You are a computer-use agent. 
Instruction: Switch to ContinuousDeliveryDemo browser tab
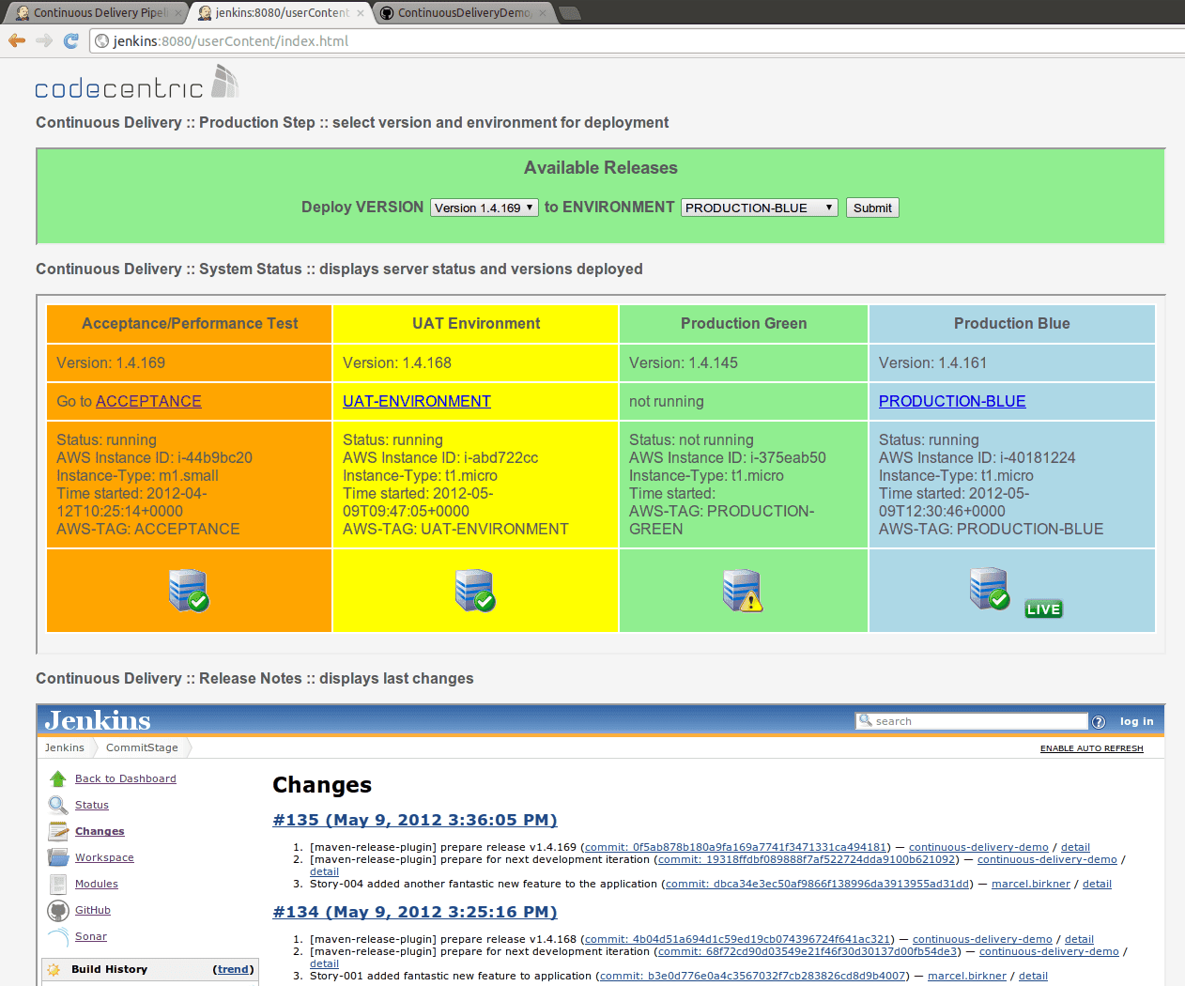[463, 12]
